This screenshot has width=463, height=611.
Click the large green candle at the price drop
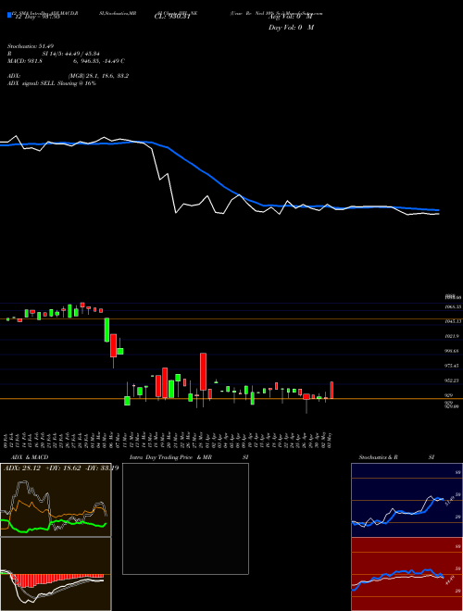[106, 330]
